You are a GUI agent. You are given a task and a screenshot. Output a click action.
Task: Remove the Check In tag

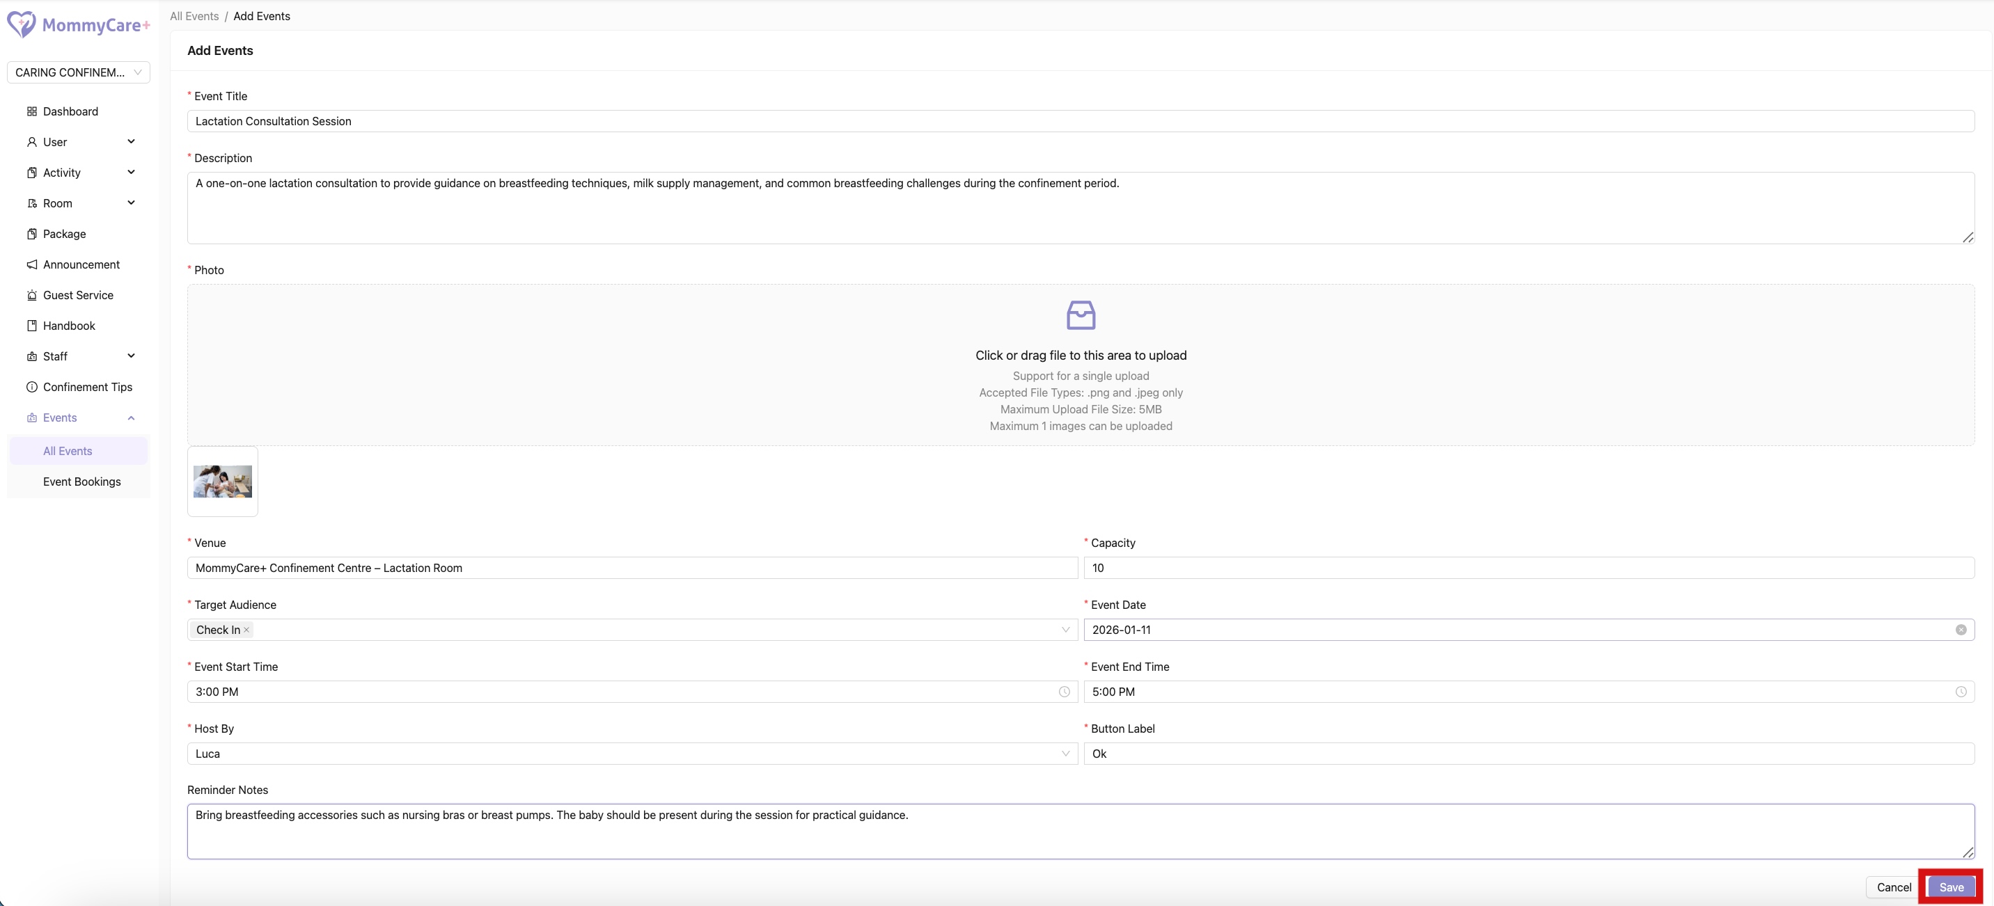coord(246,630)
